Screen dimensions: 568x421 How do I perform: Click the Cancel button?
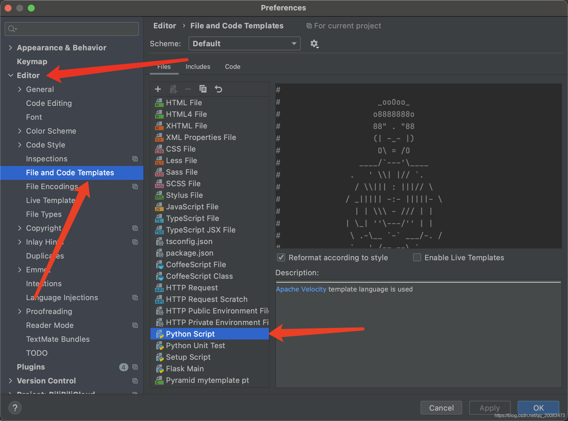441,408
